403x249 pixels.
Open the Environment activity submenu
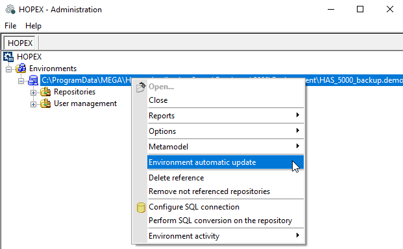tap(225, 236)
